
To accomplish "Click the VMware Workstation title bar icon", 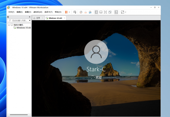I will pyautogui.click(x=8, y=8).
